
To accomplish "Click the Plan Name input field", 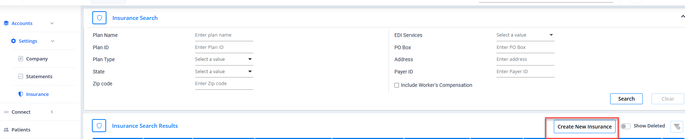I will click(224, 35).
